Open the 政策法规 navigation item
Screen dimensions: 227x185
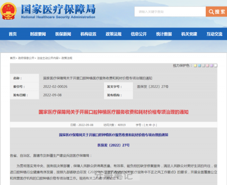(x=113, y=34)
